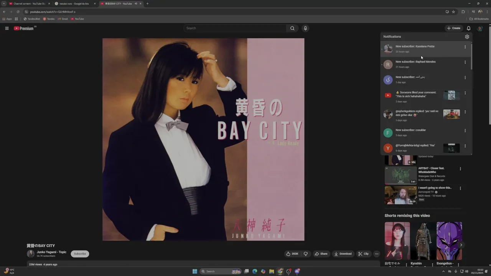491x276 pixels.
Task: Open Microsoft Edge from taskbar
Action: pos(255,271)
